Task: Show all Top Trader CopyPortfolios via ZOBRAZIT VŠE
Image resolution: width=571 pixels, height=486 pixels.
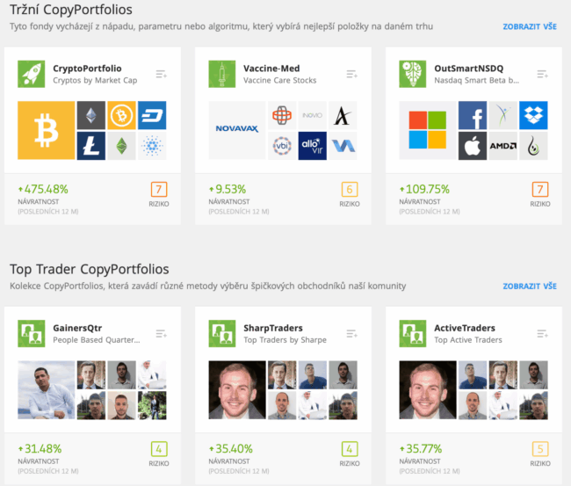Action: (530, 287)
